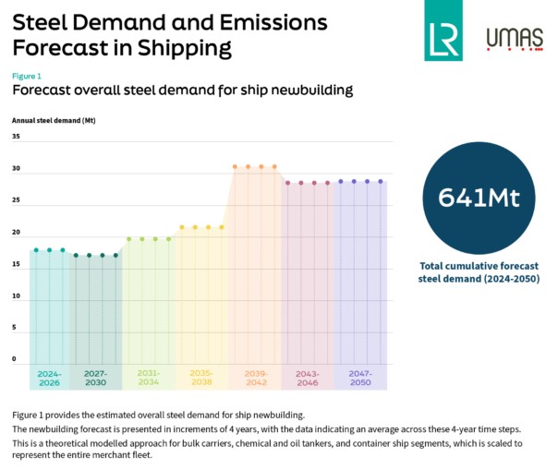Click the LR teal logo
Image resolution: width=558 pixels, height=470 pixels.
tap(443, 30)
